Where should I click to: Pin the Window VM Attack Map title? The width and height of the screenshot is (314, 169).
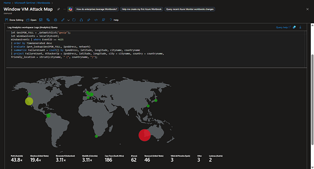[x=58, y=9]
